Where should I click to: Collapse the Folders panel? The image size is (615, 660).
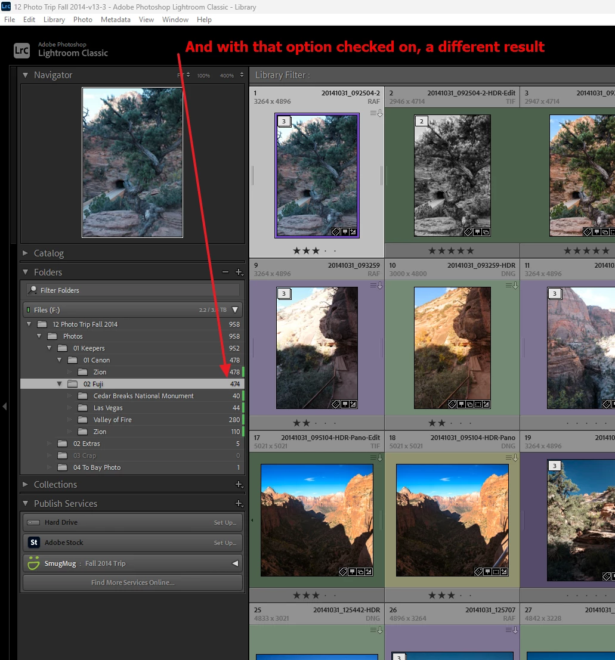25,272
